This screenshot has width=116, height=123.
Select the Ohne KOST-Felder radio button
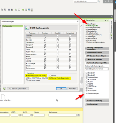click(x=27, y=80)
